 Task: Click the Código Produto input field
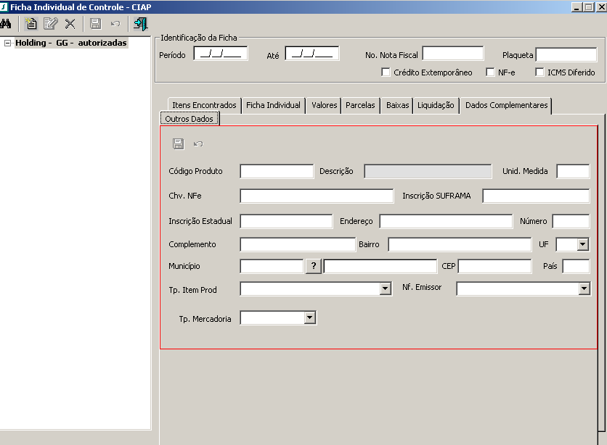tap(277, 172)
